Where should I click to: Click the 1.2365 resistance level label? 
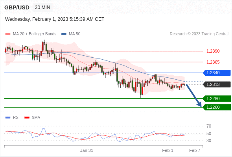click(x=213, y=62)
